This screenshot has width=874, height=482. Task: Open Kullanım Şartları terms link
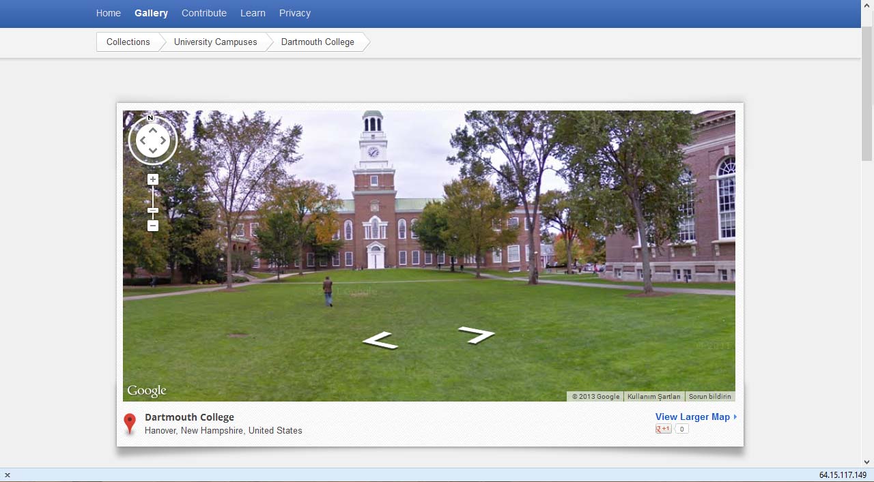[x=654, y=396]
